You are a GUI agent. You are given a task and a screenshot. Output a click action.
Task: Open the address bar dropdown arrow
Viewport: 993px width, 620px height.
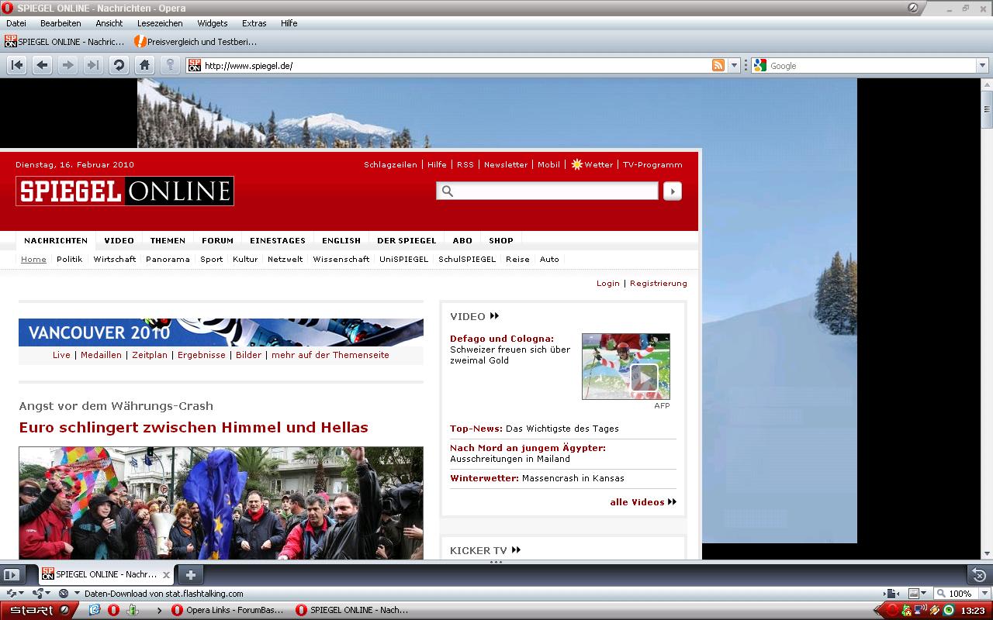[735, 66]
